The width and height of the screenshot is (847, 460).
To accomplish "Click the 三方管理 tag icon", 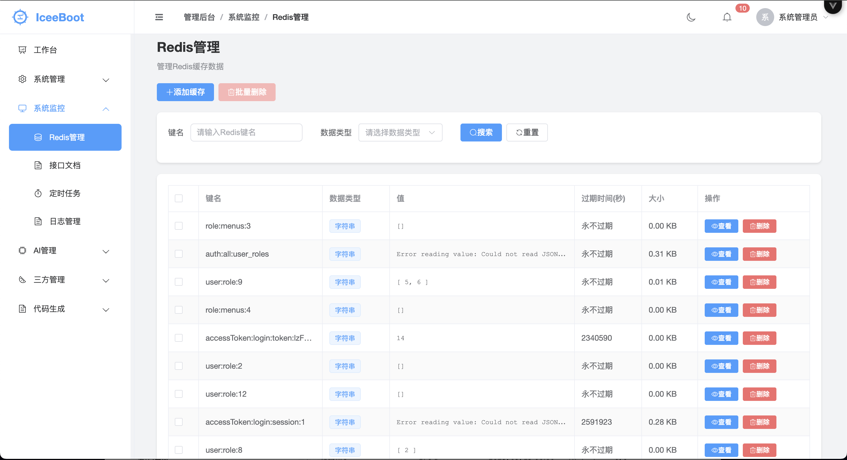I will point(22,280).
